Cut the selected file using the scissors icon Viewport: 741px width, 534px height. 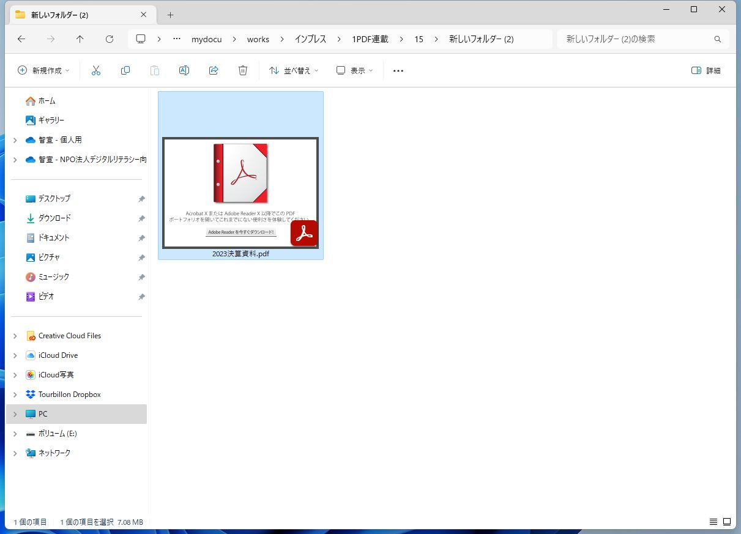point(96,70)
